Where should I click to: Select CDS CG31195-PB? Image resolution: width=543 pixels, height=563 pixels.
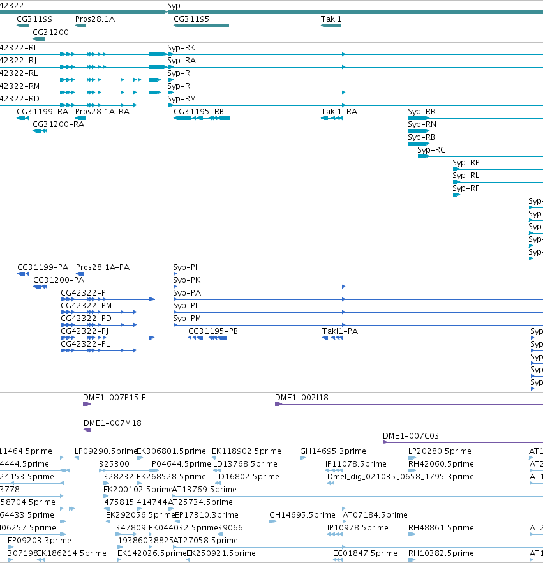pyautogui.click(x=213, y=331)
